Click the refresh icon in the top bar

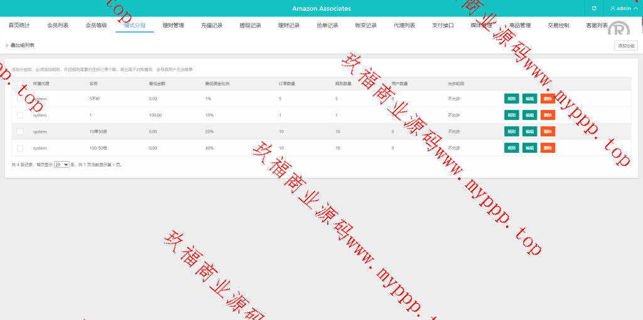594,8
